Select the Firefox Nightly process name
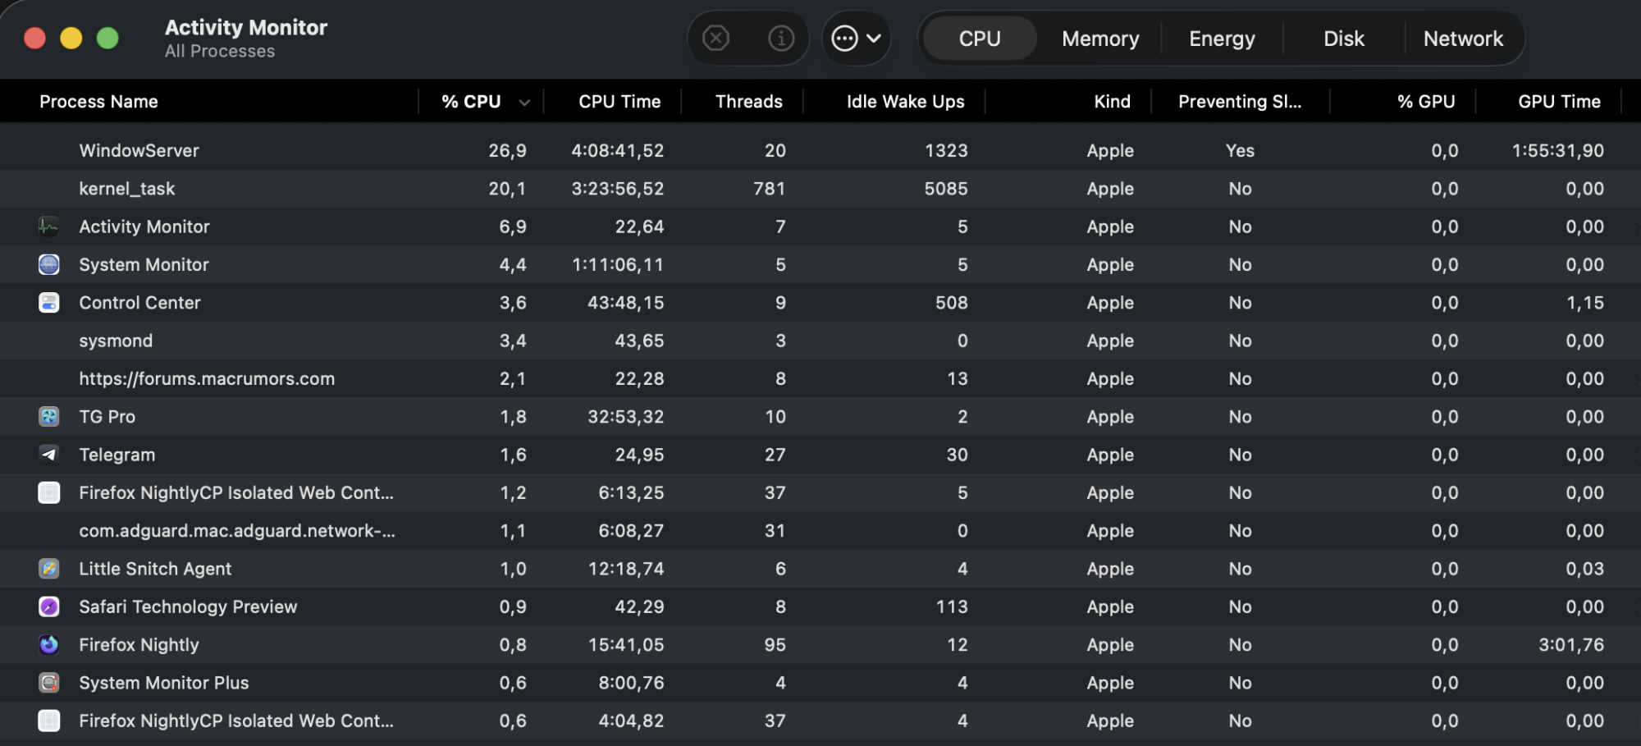1641x746 pixels. (x=139, y=645)
